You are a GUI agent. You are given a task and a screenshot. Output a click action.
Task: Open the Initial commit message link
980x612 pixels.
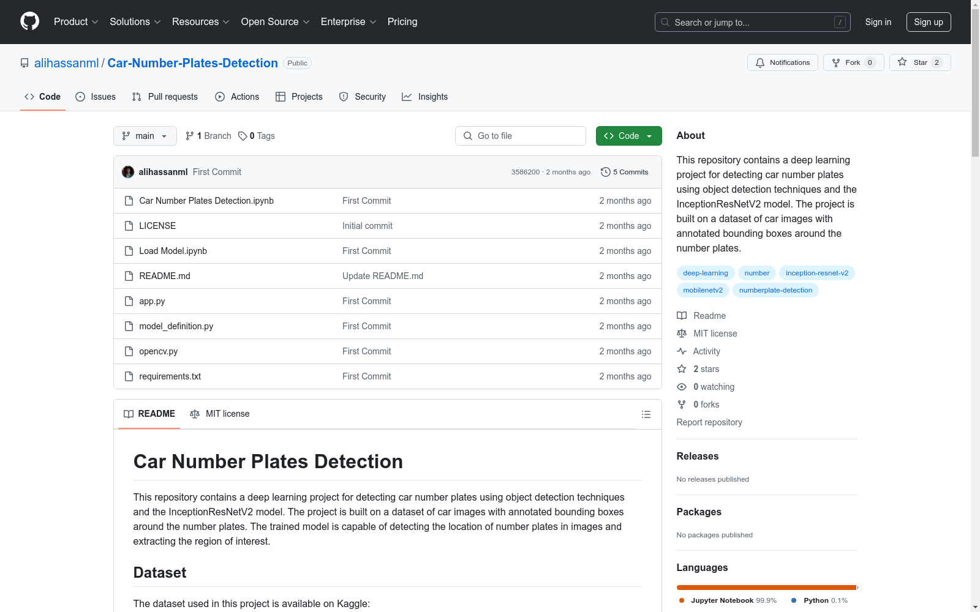click(x=367, y=226)
